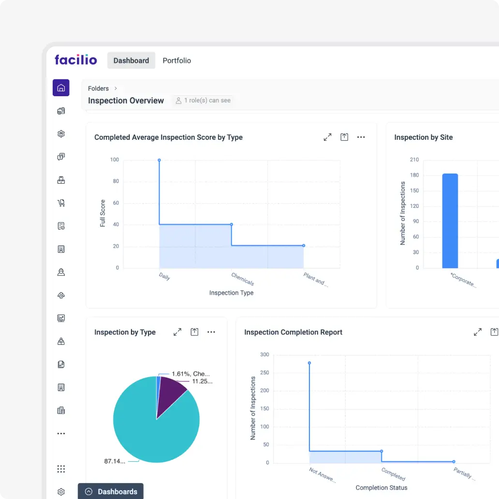Click the worker with hard hat sidebar icon
Viewport: 499px width, 499px height.
coord(61,272)
